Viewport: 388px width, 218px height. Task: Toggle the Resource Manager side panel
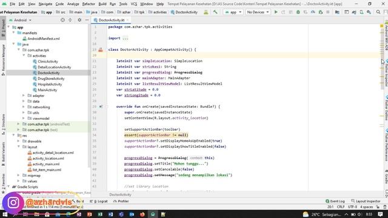pos(3,60)
